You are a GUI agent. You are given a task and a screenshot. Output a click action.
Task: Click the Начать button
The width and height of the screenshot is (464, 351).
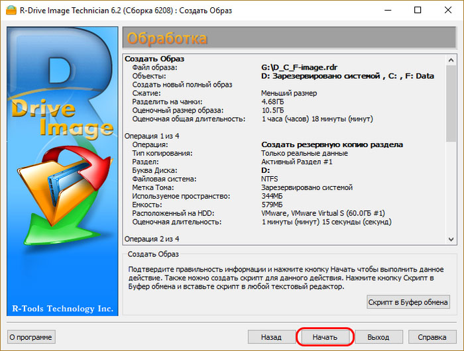click(325, 337)
